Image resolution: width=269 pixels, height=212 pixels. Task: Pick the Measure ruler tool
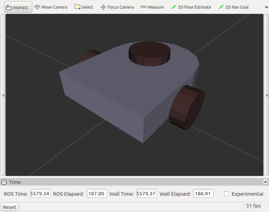(152, 7)
